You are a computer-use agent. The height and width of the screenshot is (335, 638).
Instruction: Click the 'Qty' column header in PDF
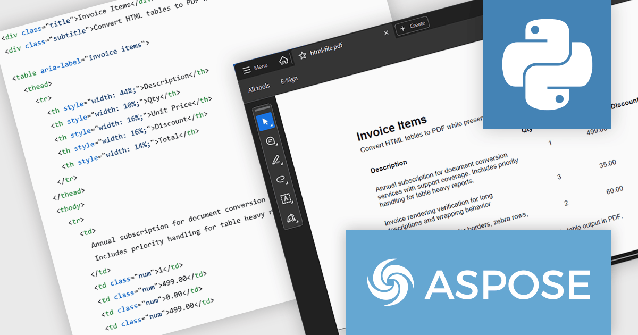(x=527, y=129)
